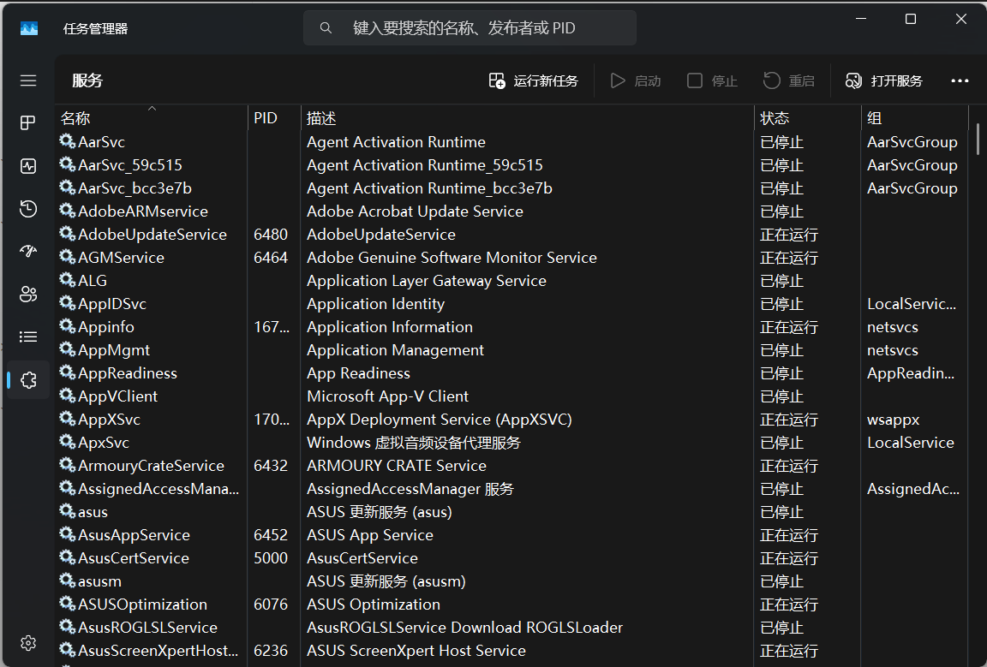This screenshot has width=987, height=667.
Task: Click the gear icon beside AppVClient
Action: [68, 396]
